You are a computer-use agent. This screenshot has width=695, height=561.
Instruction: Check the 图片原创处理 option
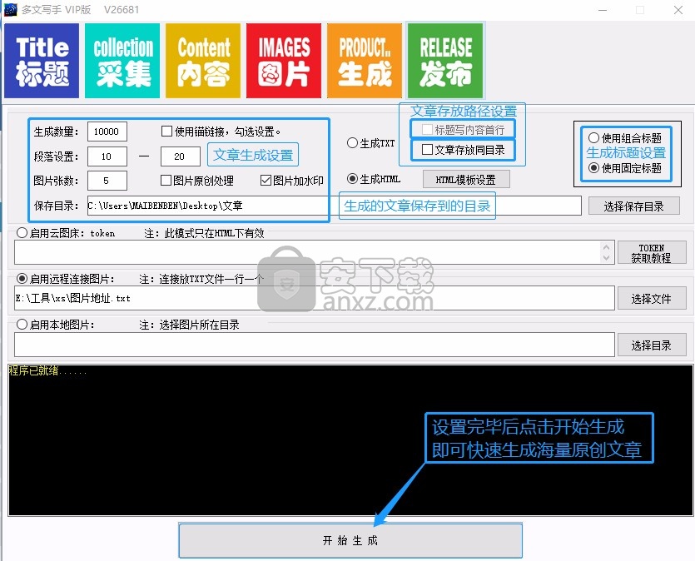coord(167,181)
